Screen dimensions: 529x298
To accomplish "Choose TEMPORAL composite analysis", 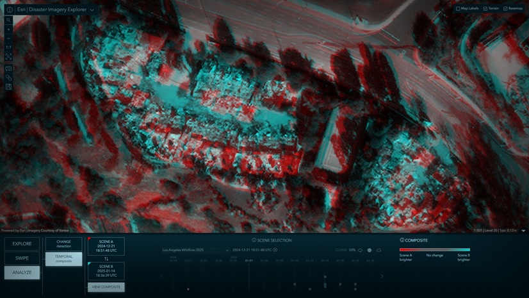I will [x=64, y=259].
